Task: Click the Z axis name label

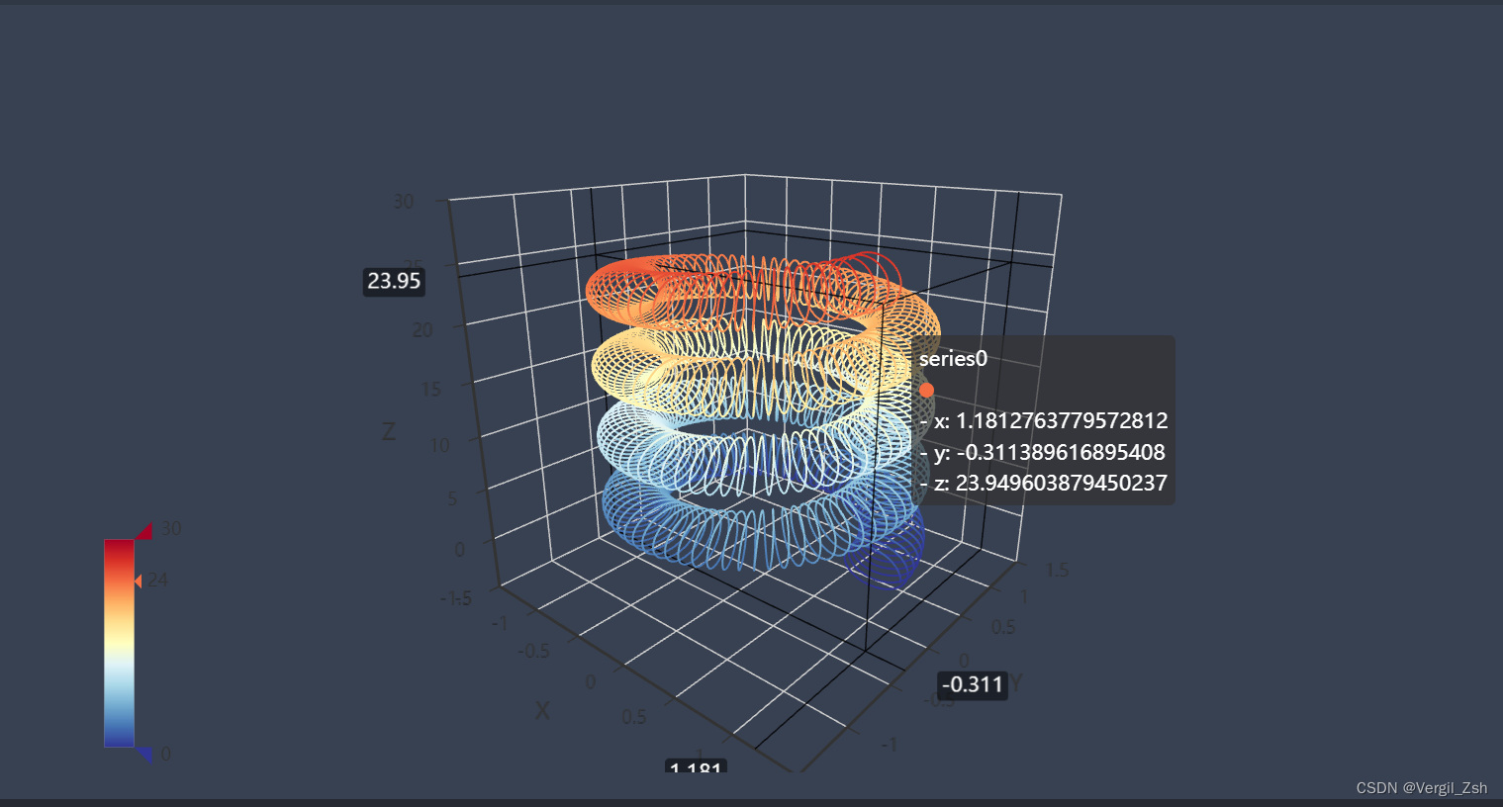Action: coord(389,431)
